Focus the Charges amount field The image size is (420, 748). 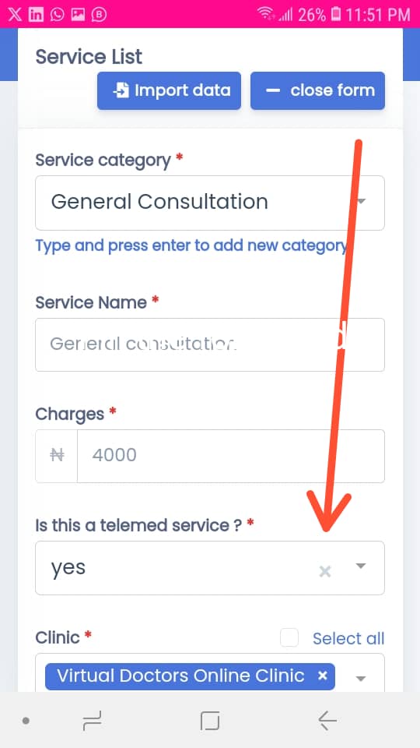point(231,456)
